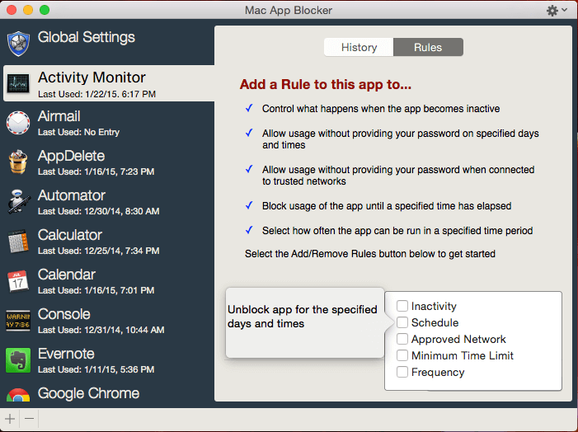Screen dimensions: 578x432
Task: Tick the Frequency rule checkbox
Action: [x=402, y=372]
